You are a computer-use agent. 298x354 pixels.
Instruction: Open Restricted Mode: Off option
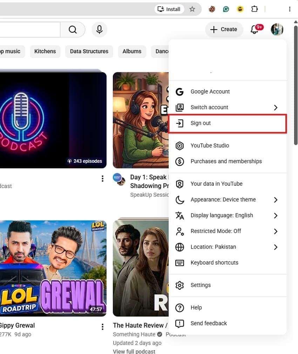228,231
